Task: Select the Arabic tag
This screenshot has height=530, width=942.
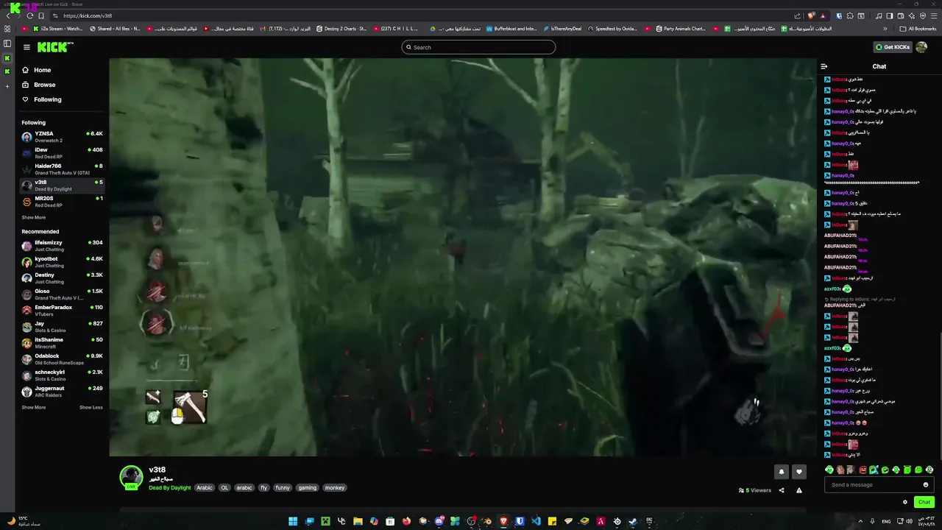Action: click(x=204, y=487)
